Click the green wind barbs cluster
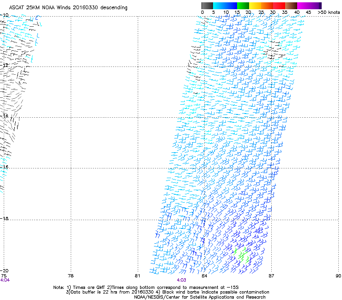342x300 pixels. tap(241, 254)
